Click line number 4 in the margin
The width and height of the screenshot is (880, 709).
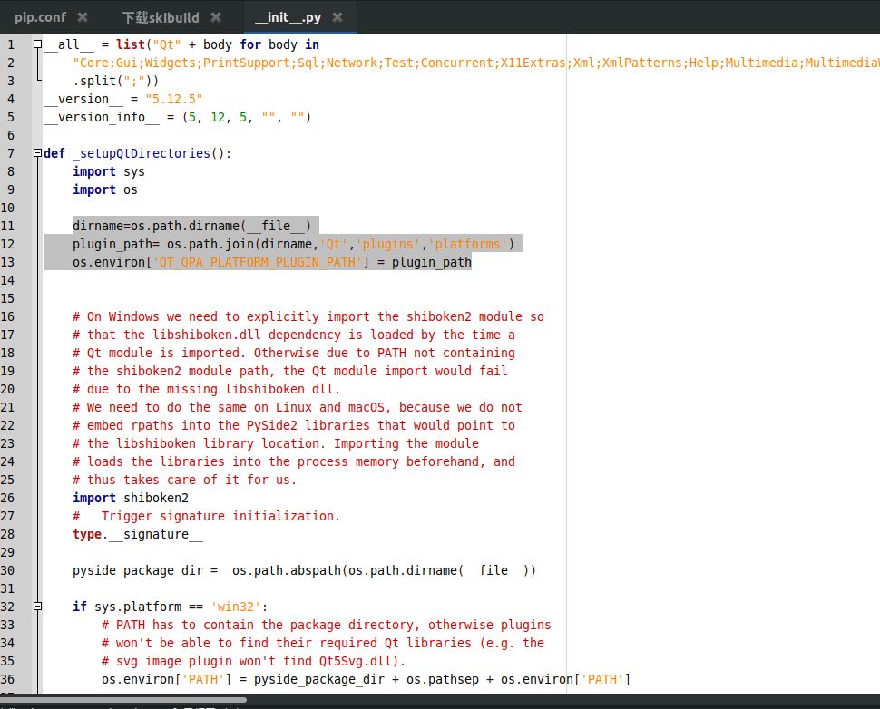tap(11, 99)
